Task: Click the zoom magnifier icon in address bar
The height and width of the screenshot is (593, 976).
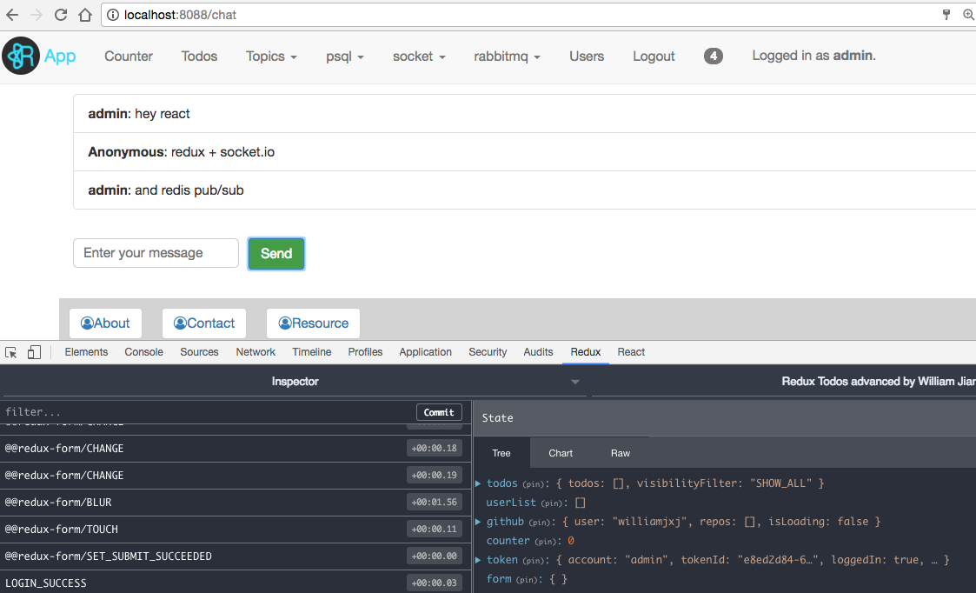Action: [969, 14]
